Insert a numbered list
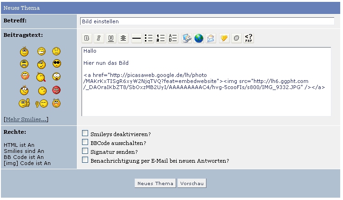The image size is (343, 200). (x=161, y=39)
